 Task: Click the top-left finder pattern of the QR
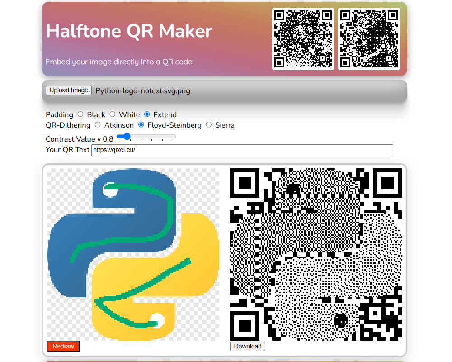tap(245, 183)
